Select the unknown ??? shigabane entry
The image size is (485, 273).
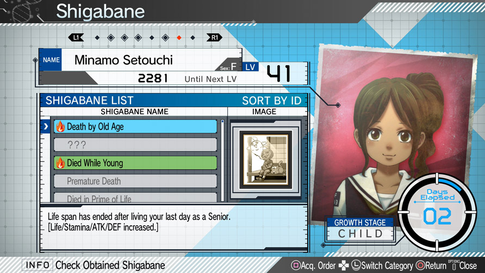(x=135, y=145)
